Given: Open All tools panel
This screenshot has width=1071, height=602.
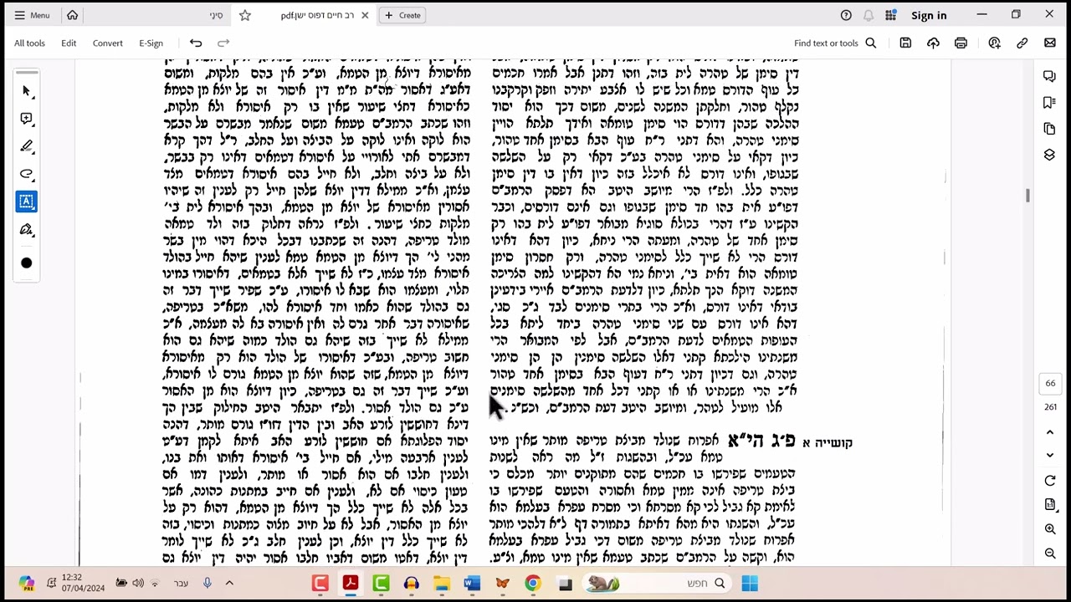Looking at the screenshot, I should click(x=29, y=43).
